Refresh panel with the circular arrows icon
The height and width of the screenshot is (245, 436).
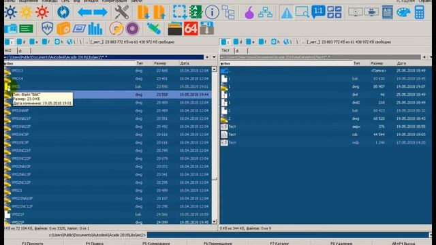pyautogui.click(x=63, y=12)
